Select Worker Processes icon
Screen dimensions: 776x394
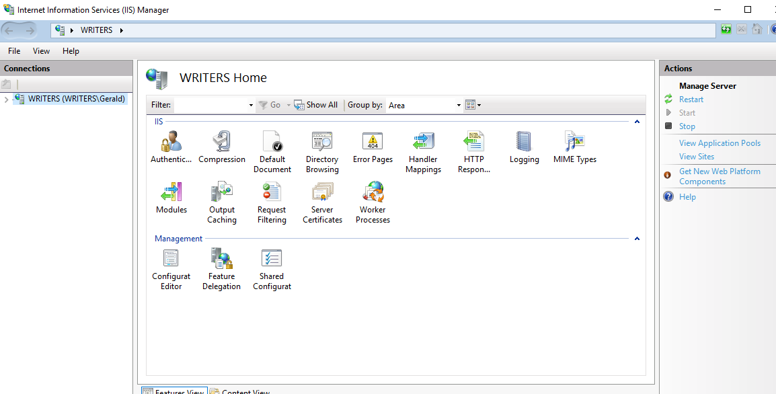pos(373,192)
